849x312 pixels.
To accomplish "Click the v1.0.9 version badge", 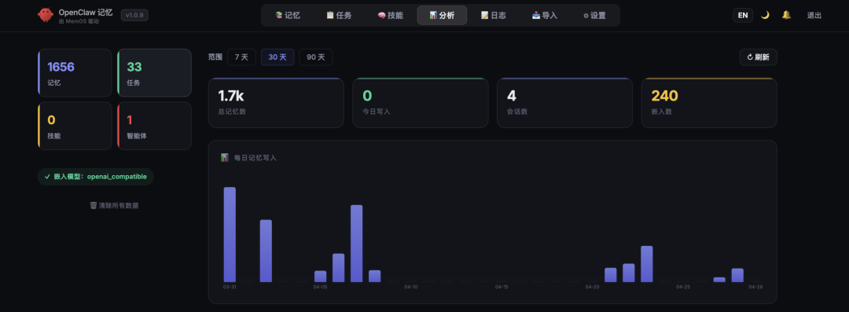I will (134, 15).
